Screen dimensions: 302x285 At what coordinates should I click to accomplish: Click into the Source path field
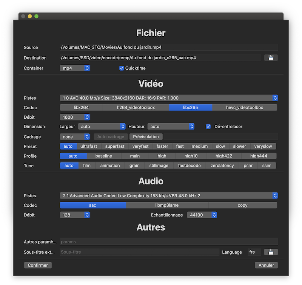click(169, 47)
